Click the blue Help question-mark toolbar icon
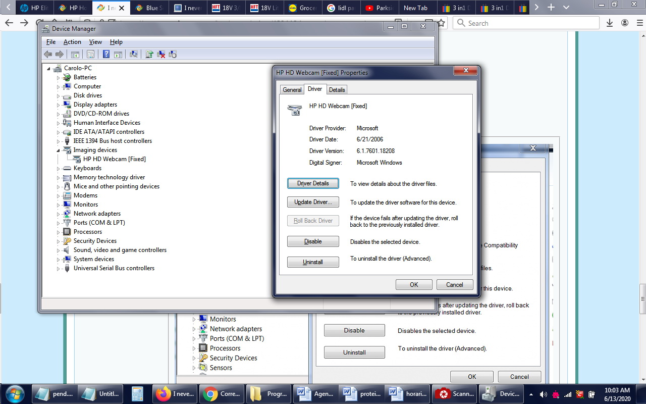The height and width of the screenshot is (404, 646). point(106,54)
